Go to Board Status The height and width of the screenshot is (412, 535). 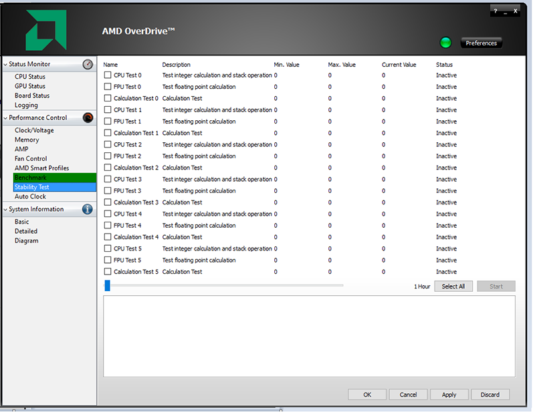tap(32, 95)
